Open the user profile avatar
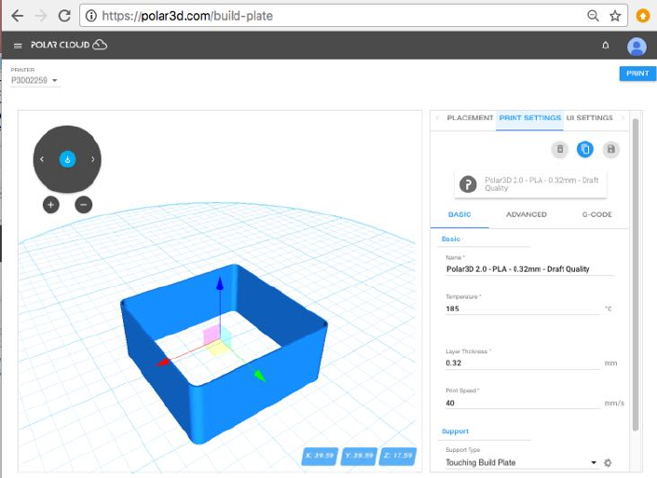Viewport: 657px width, 478px height. pyautogui.click(x=636, y=46)
